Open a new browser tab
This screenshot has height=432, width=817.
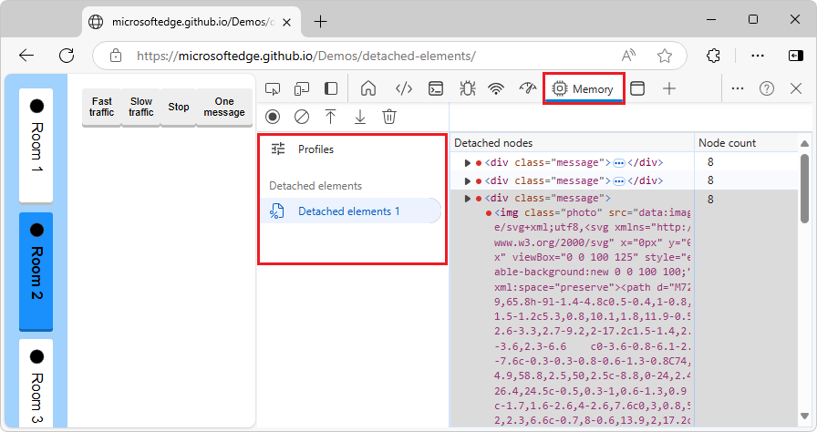[x=320, y=22]
